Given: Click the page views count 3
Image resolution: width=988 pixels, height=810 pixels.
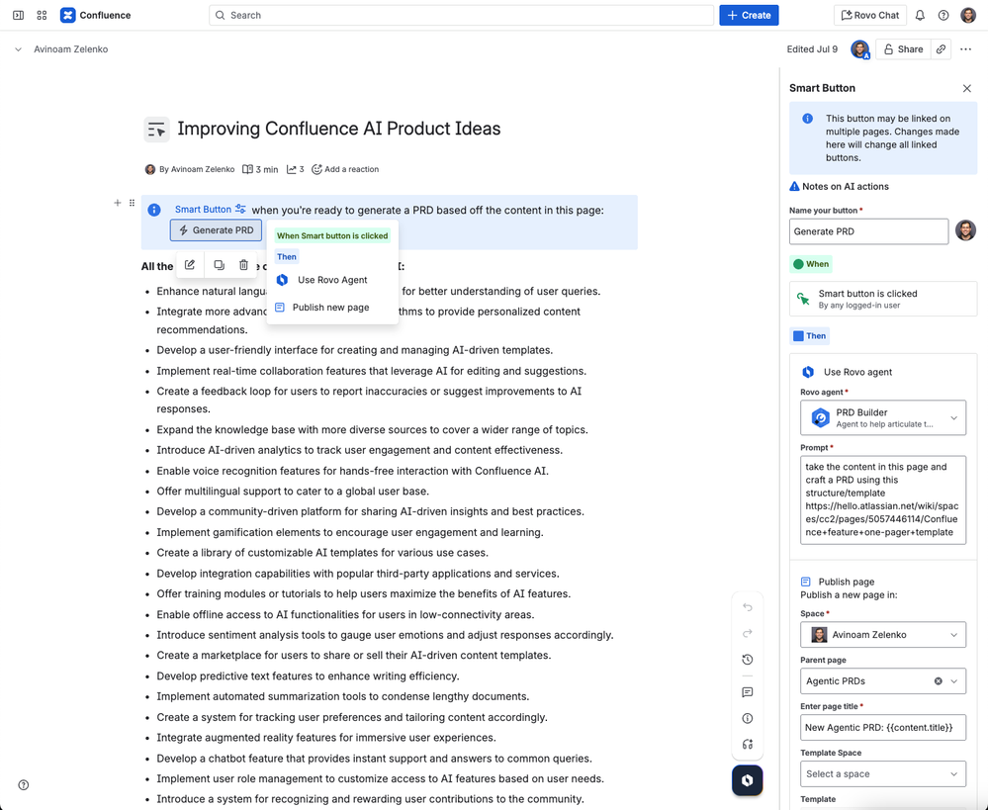Looking at the screenshot, I should click(296, 169).
